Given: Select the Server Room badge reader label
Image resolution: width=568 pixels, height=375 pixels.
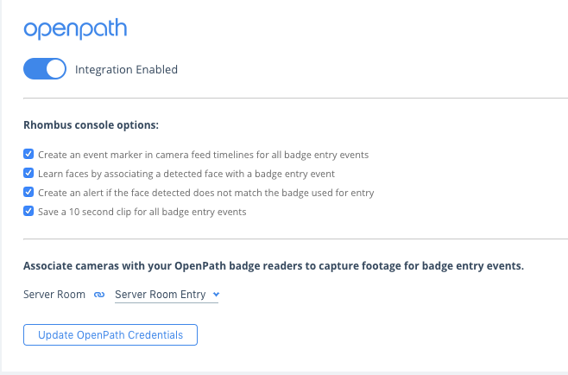Looking at the screenshot, I should click(x=54, y=295).
